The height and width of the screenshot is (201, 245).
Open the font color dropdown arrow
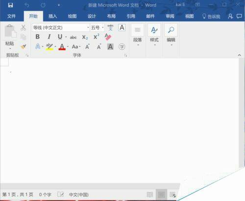[68, 46]
